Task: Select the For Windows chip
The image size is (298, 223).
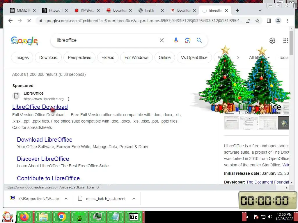Action: [x=136, y=57]
